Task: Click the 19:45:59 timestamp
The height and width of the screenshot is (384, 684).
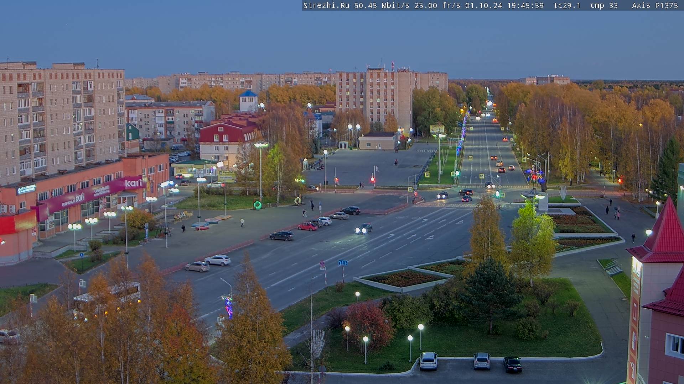Action: (x=525, y=6)
